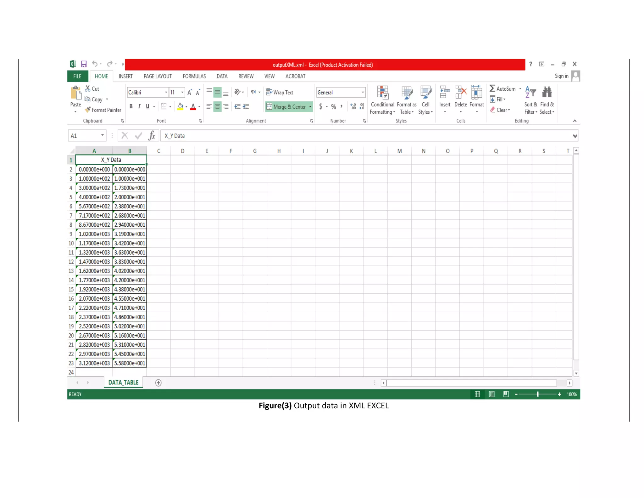Switch to Page Break Preview button
644x498 pixels.
pos(506,394)
